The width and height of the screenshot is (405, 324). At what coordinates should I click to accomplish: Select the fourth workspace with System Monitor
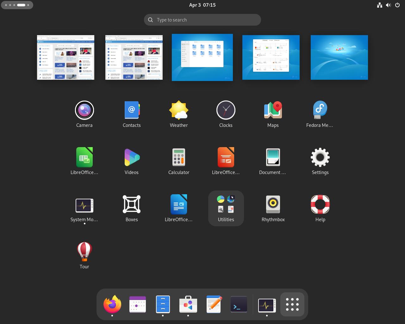[271, 57]
